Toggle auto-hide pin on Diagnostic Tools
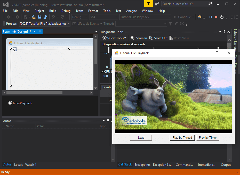 (x=225, y=32)
